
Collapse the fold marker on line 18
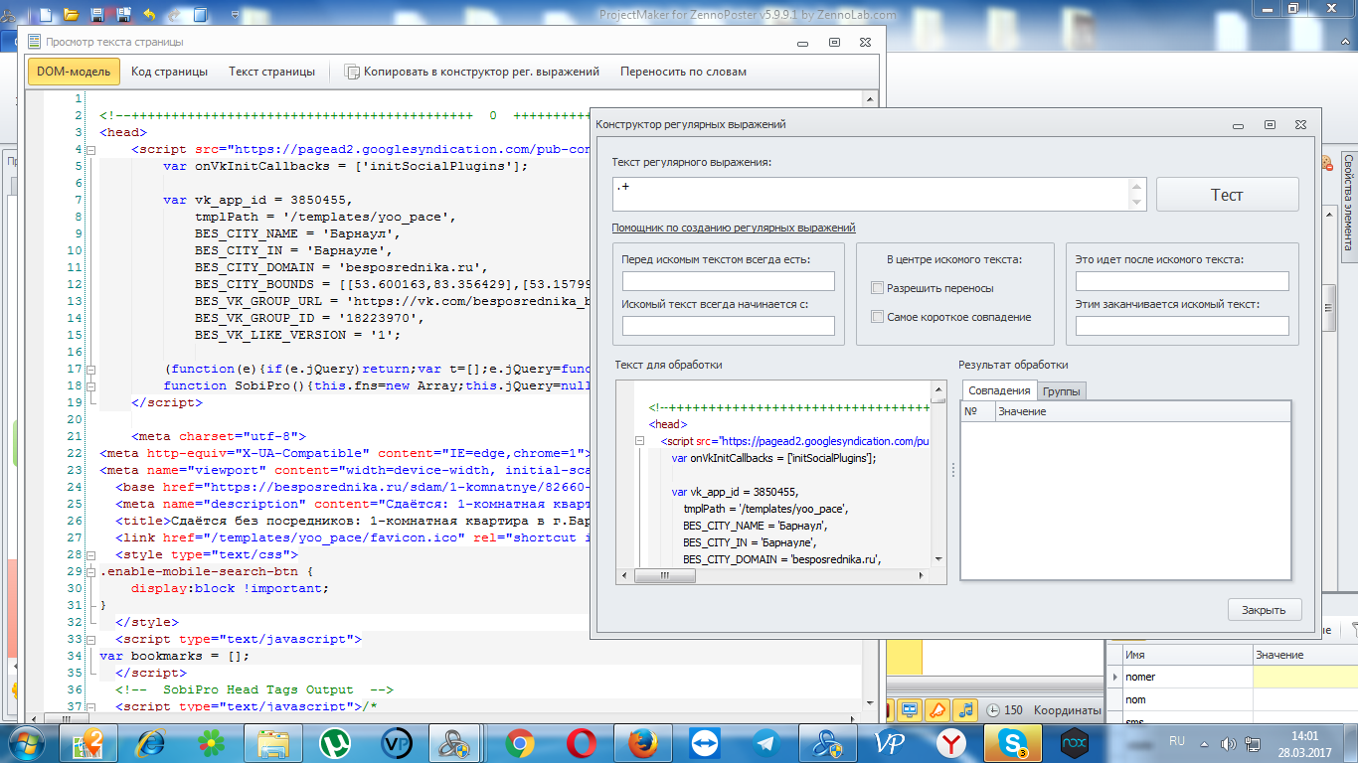(x=91, y=386)
